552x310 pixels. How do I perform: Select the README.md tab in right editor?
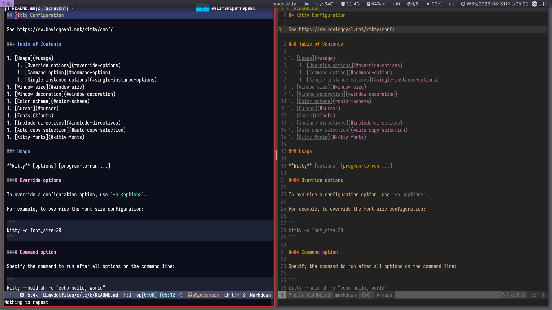coord(305,8)
